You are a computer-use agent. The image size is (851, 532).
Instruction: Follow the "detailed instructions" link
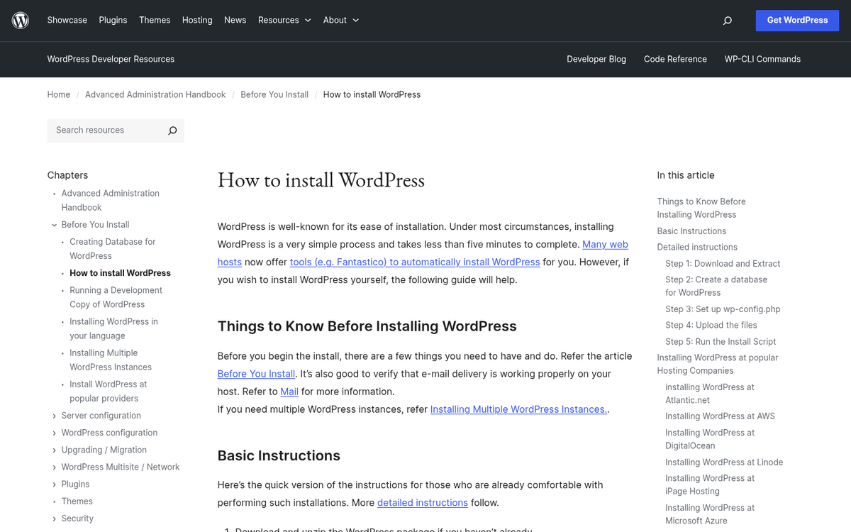tap(422, 502)
